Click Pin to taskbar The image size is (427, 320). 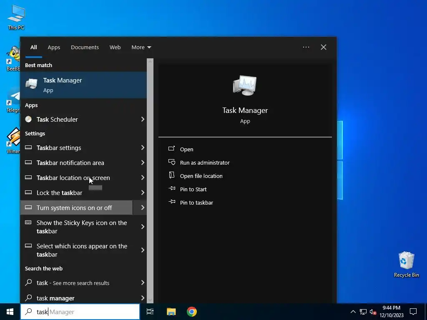click(197, 202)
